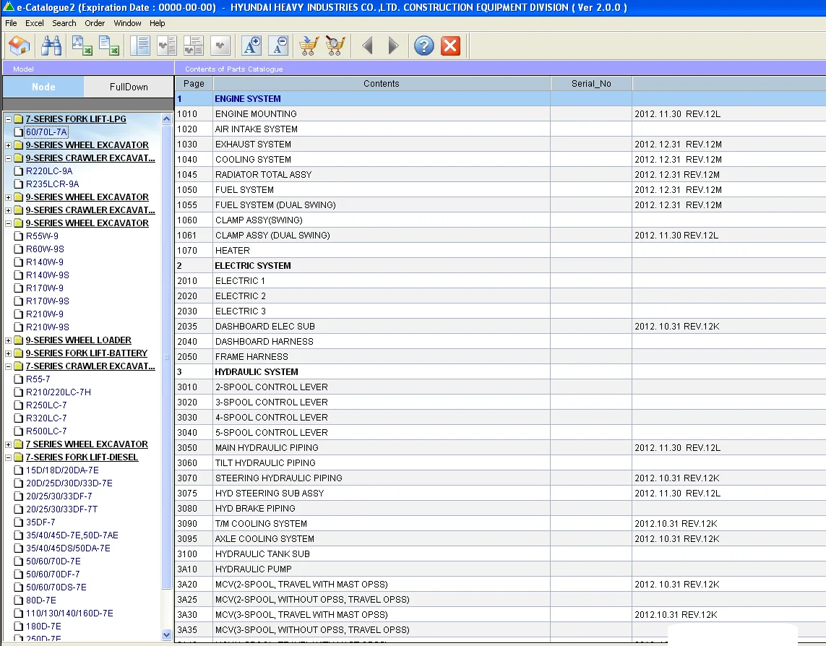Click the cart icon with magnifier
826x646 pixels.
click(x=335, y=46)
